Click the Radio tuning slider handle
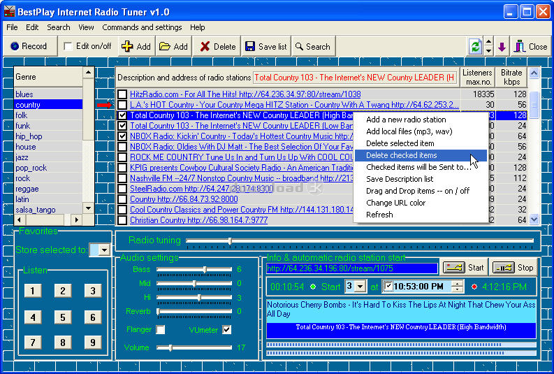The height and width of the screenshot is (374, 554). 230,241
